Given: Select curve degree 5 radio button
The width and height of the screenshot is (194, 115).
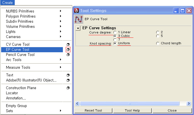Looking at the screenshot, I should coord(157,36).
